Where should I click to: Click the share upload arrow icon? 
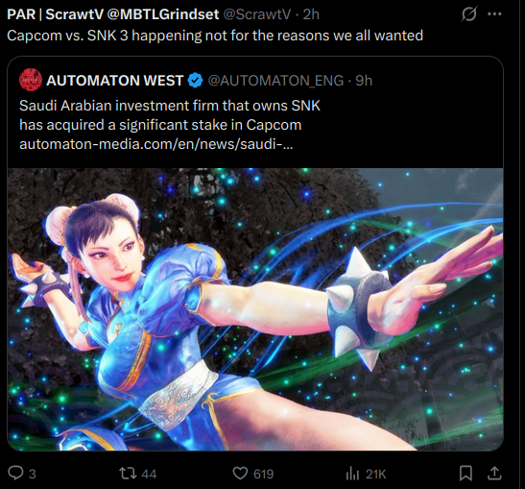[494, 473]
